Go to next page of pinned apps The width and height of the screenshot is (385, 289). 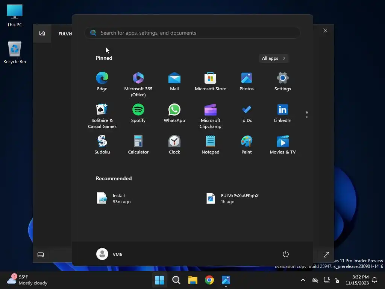click(307, 117)
